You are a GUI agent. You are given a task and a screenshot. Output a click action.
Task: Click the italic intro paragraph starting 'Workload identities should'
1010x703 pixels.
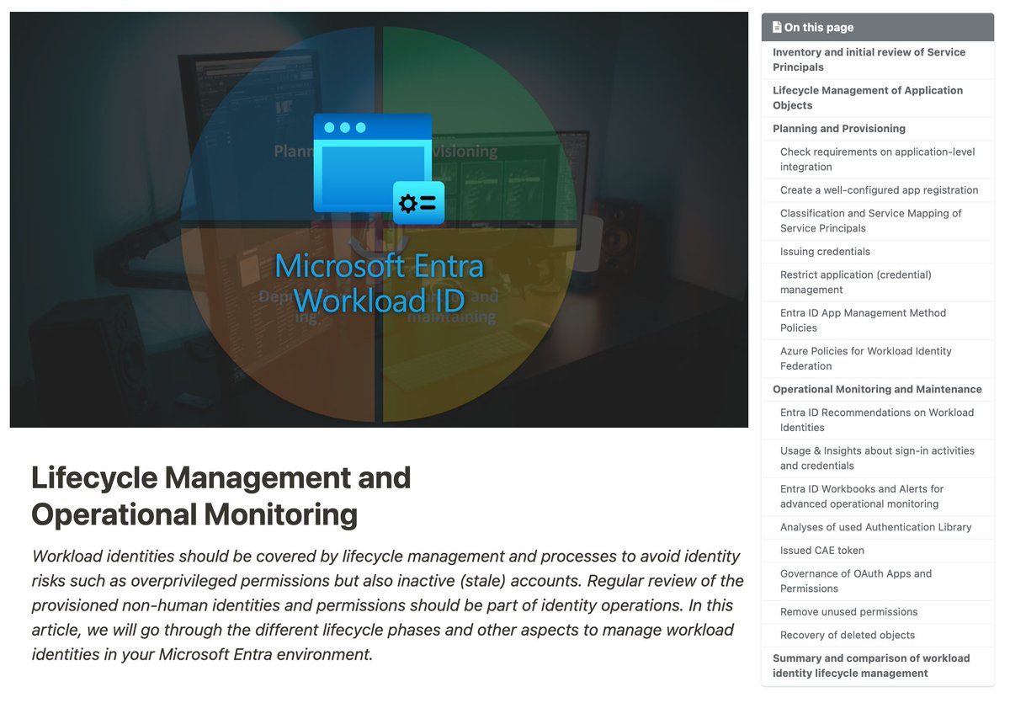[388, 605]
